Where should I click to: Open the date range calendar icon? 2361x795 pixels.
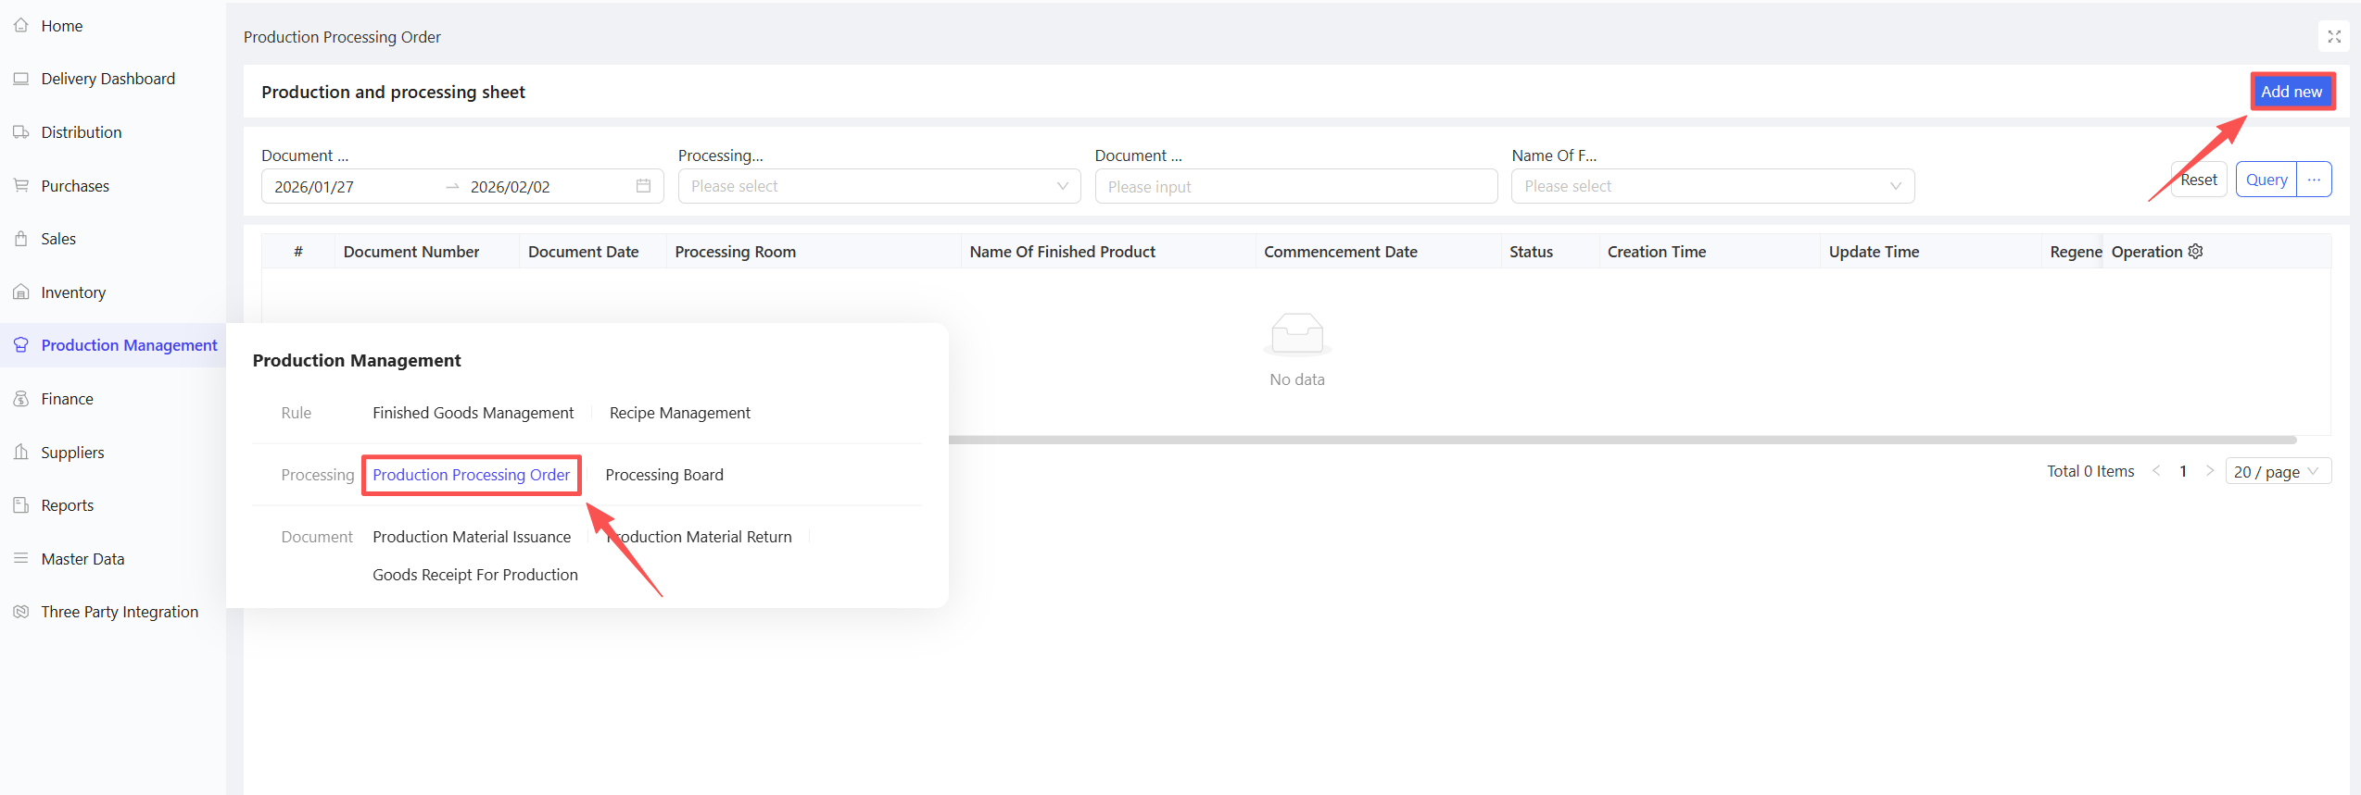(x=643, y=186)
